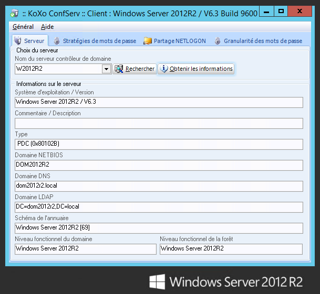Click the empty Commentaire / Description field

click(159, 123)
